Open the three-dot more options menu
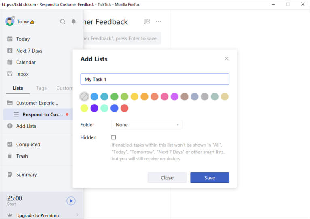This screenshot has height=219, width=310. click(x=159, y=22)
